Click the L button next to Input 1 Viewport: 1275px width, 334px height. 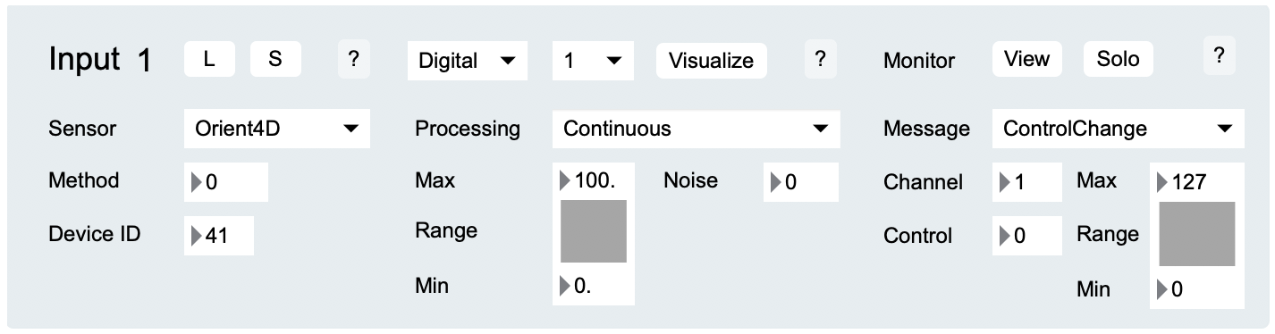point(209,60)
